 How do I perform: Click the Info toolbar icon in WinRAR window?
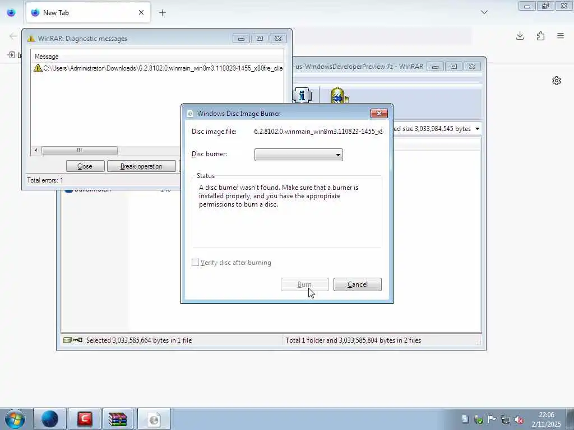point(302,95)
